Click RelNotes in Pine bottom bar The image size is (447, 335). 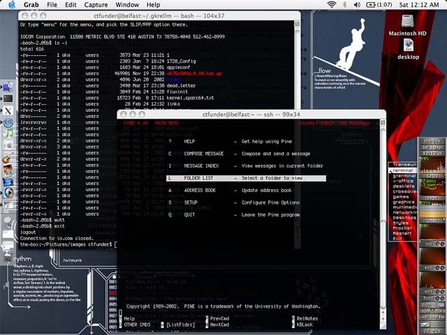click(307, 318)
